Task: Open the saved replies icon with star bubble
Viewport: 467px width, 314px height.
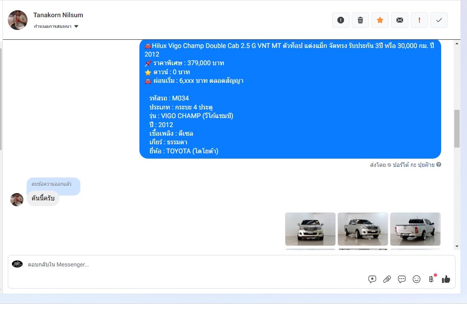Action: 372,279
